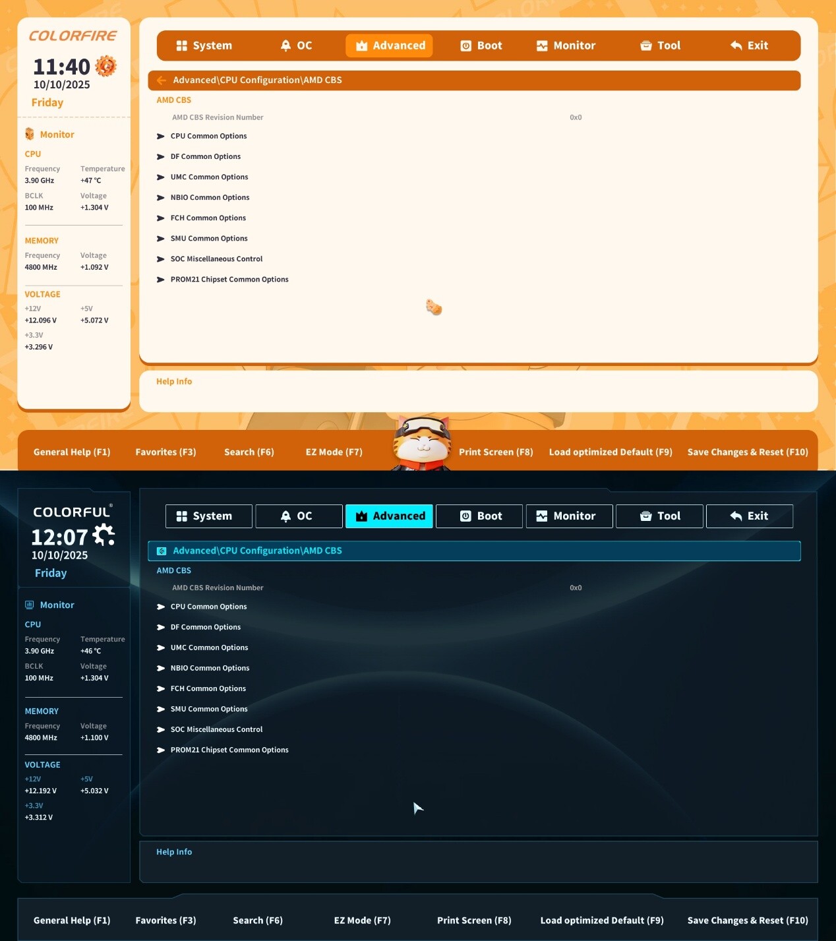Click Monitor tab graph icon in orange BIOS

[x=542, y=46]
